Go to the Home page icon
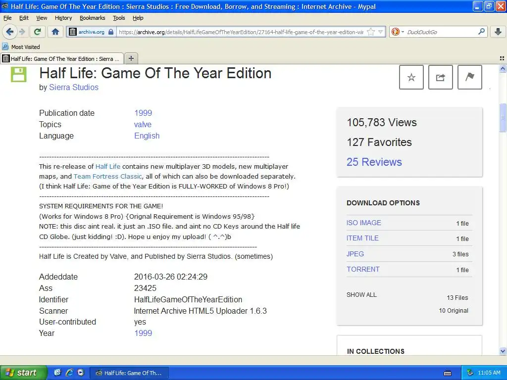The width and height of the screenshot is (507, 380). tap(55, 32)
